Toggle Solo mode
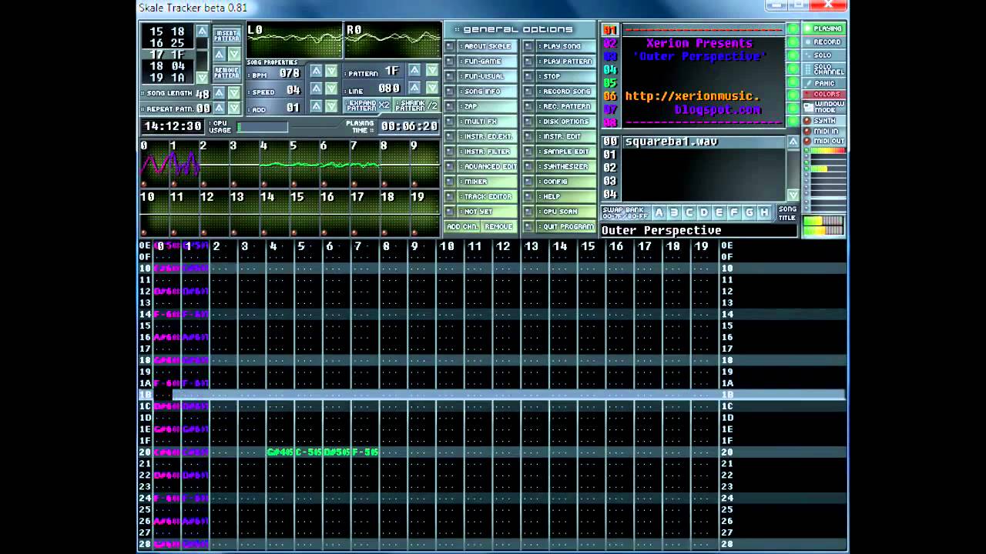Screen dimensions: 986x554 point(824,55)
